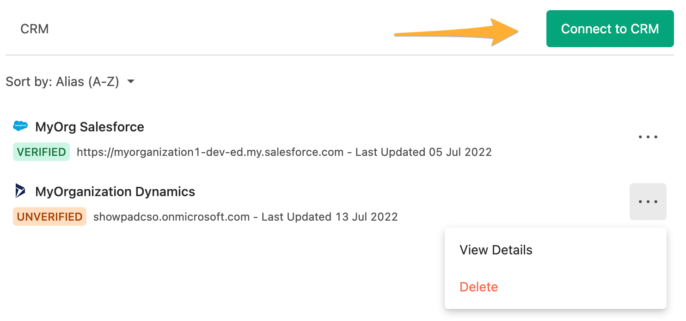This screenshot has width=686, height=321.
Task: Click the Dynamics logo icon
Action: 20,191
